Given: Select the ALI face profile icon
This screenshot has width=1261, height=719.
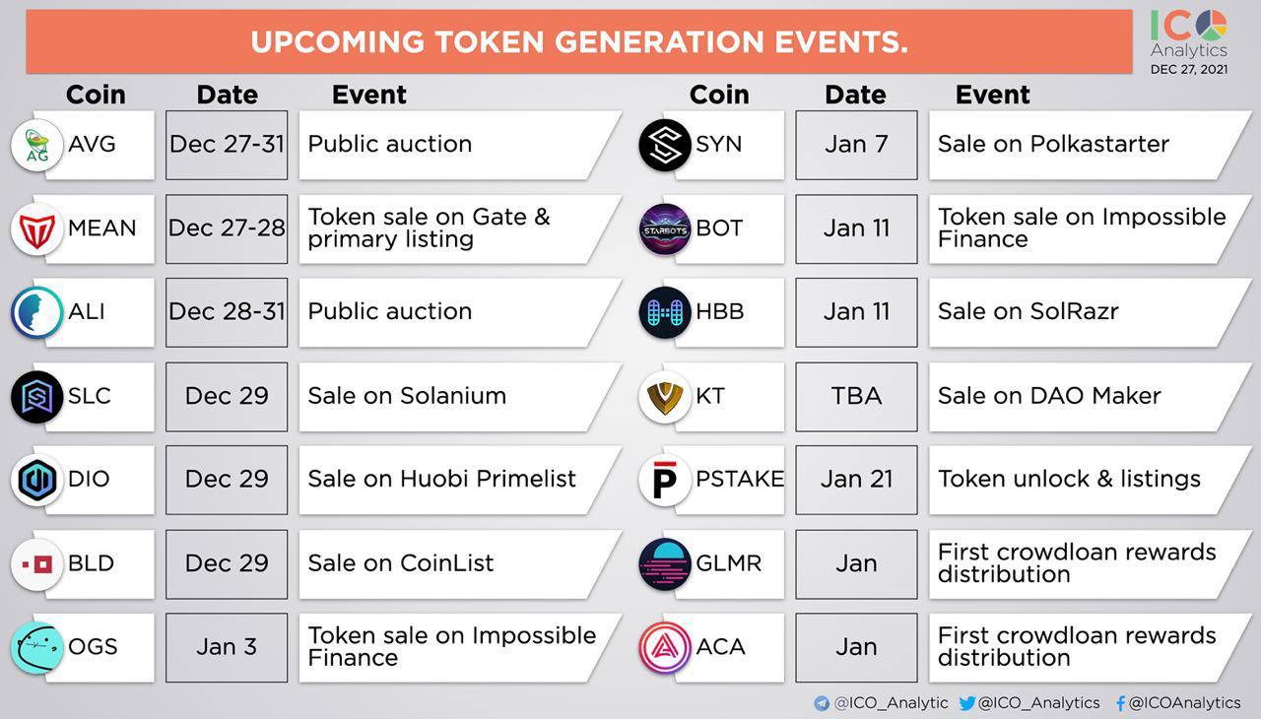Looking at the screenshot, I should [x=37, y=312].
